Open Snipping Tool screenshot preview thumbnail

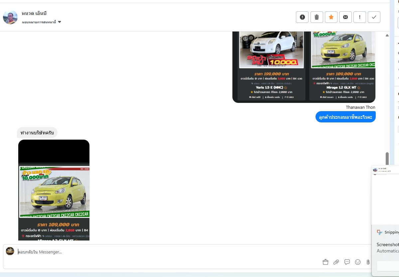tap(385, 195)
